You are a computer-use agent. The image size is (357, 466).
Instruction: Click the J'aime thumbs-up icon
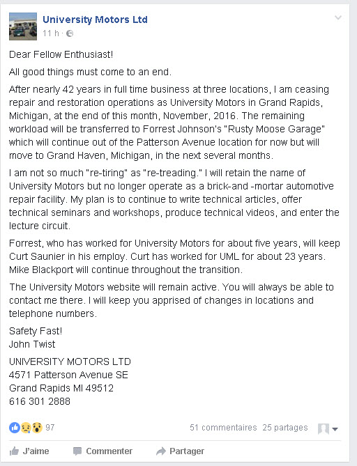click(14, 451)
